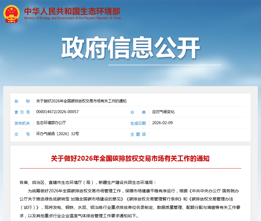The width and height of the screenshot is (261, 221).
Task: Click the 名称 field label
Action: tap(22, 101)
